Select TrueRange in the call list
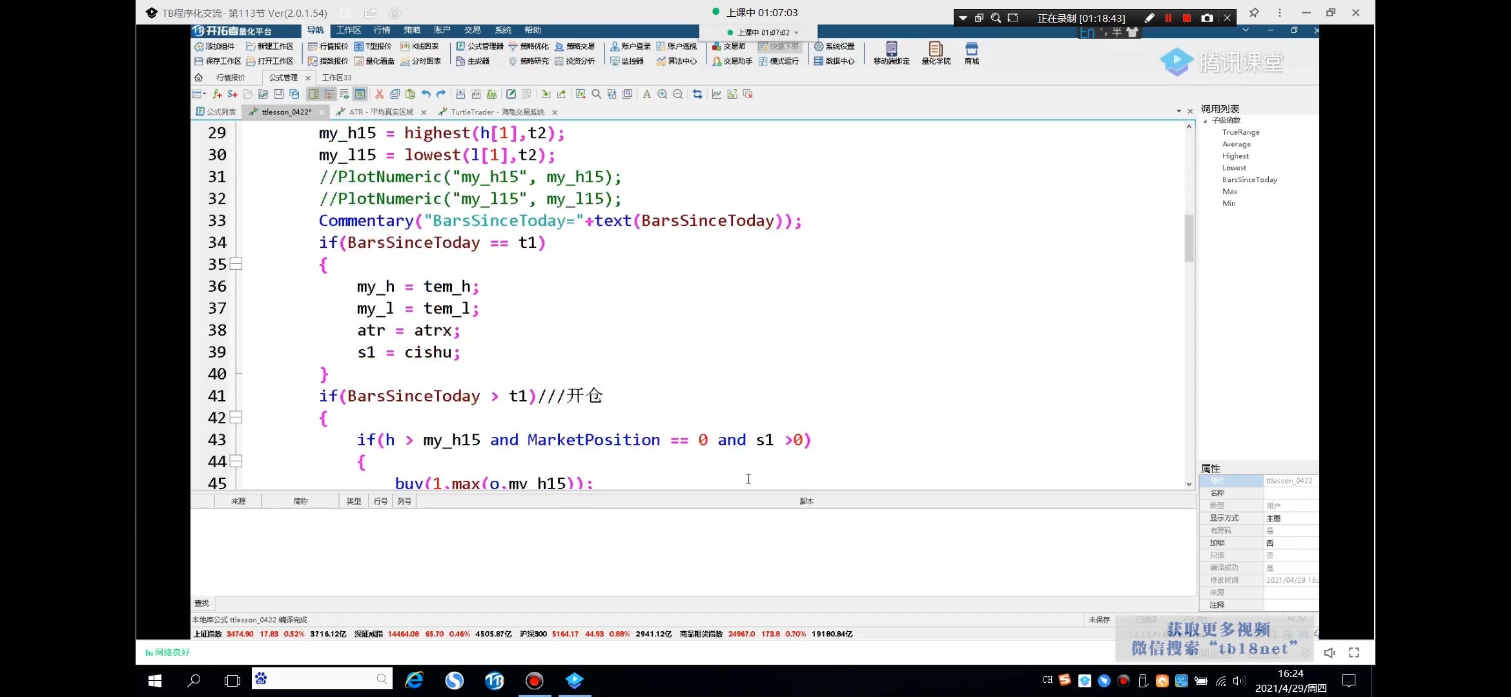 tap(1240, 132)
